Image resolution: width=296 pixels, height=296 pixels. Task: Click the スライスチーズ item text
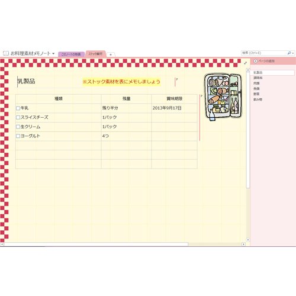(x=34, y=117)
